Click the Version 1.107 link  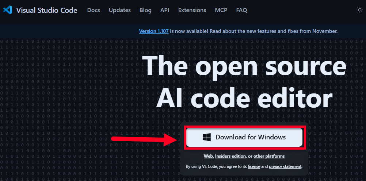(154, 31)
